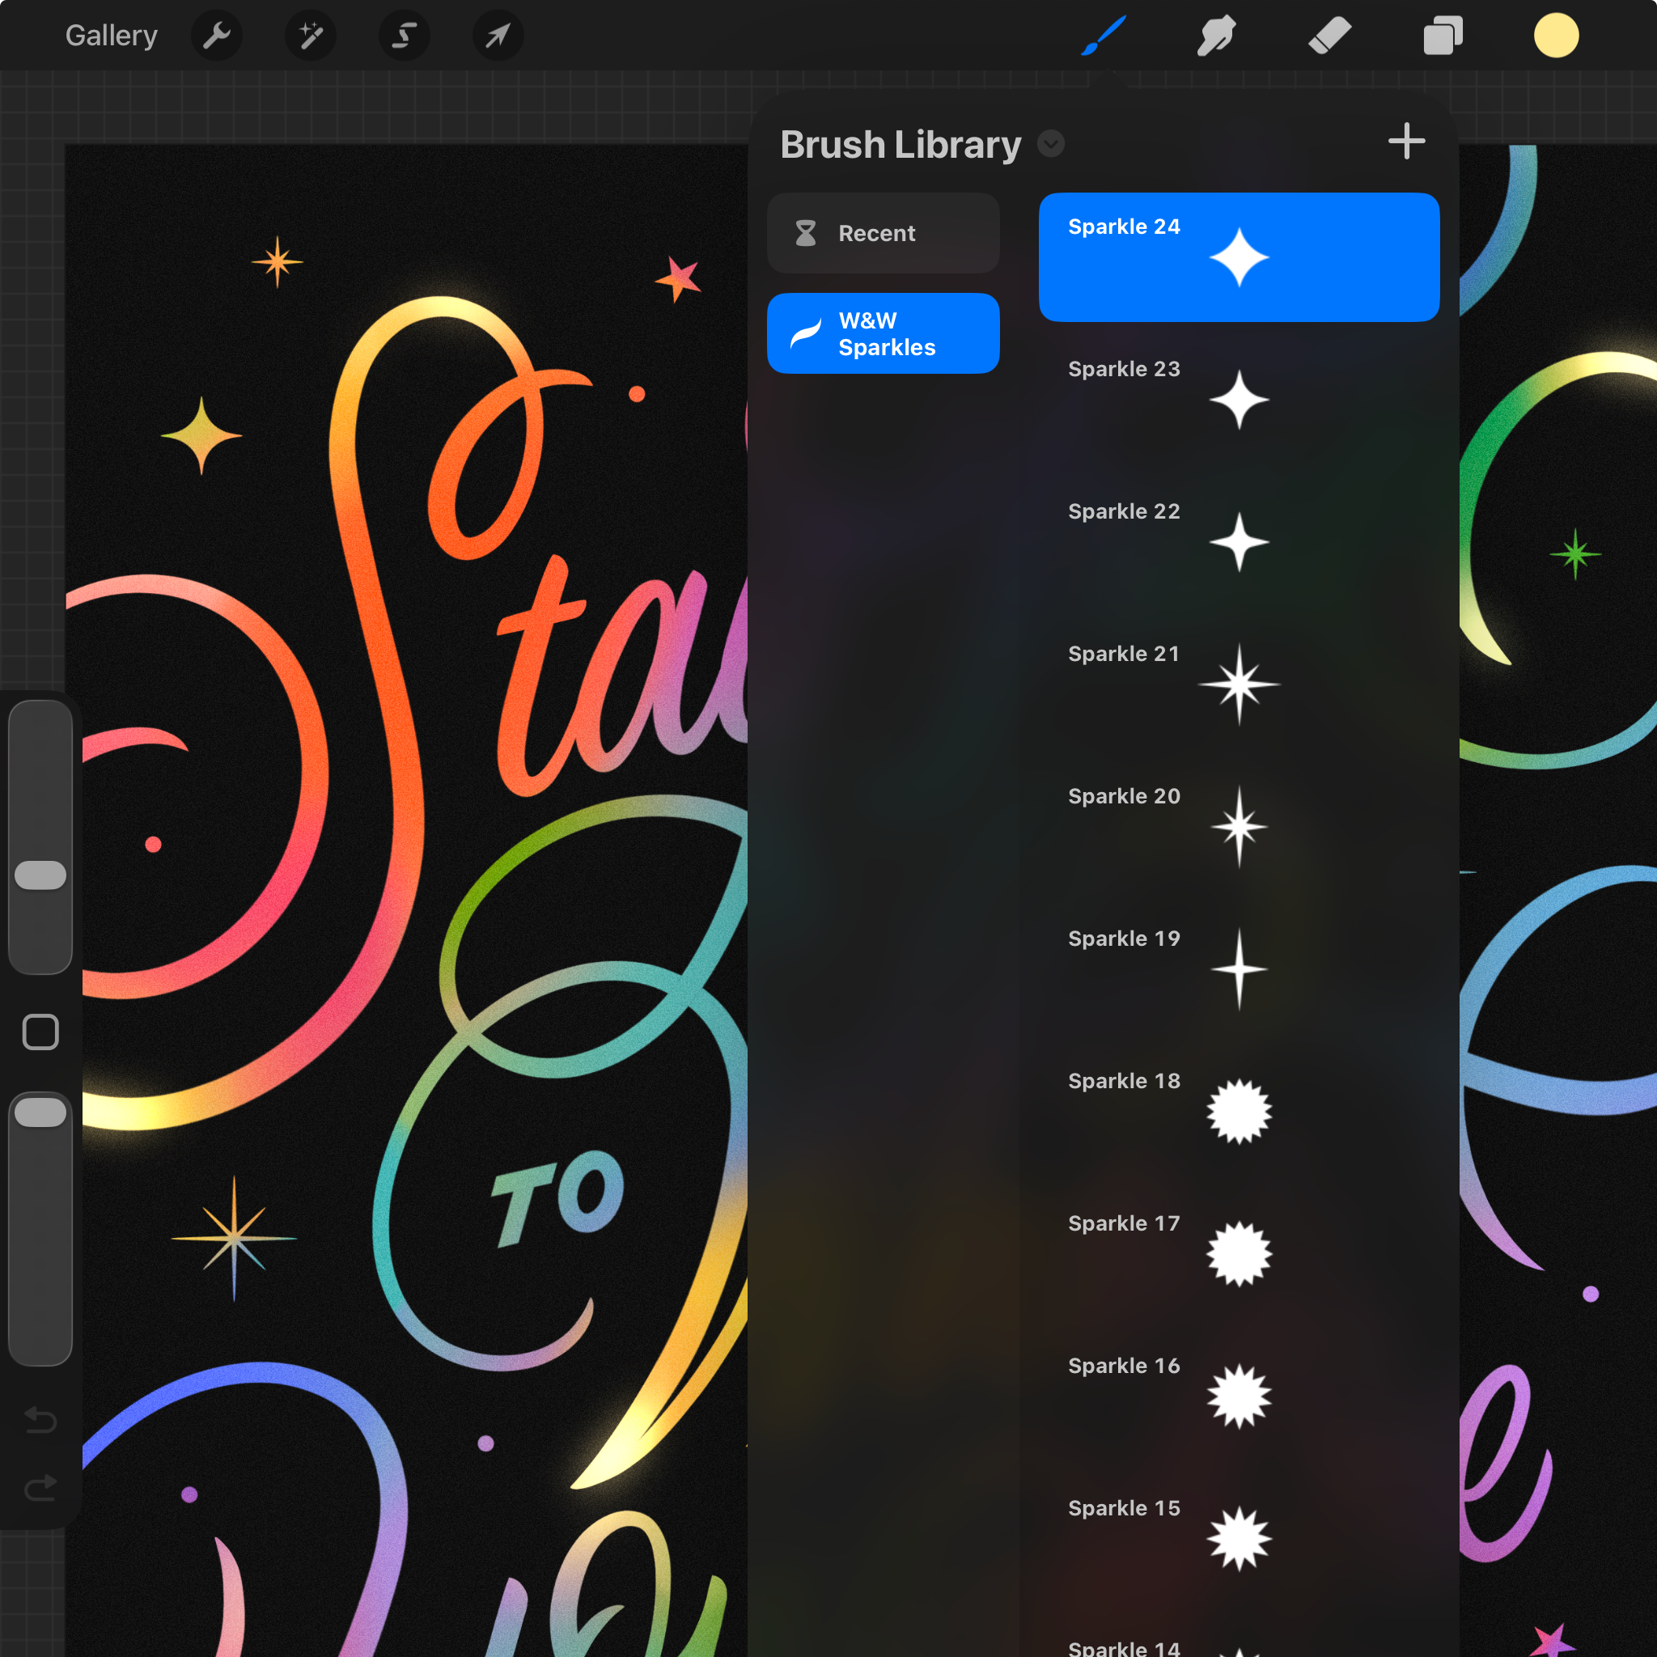
Task: Select the Sparkle 24 brush
Action: point(1239,257)
